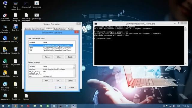Select the Google Slides shortcut
Image resolution: width=192 pixels, height=108 pixels.
(5, 74)
